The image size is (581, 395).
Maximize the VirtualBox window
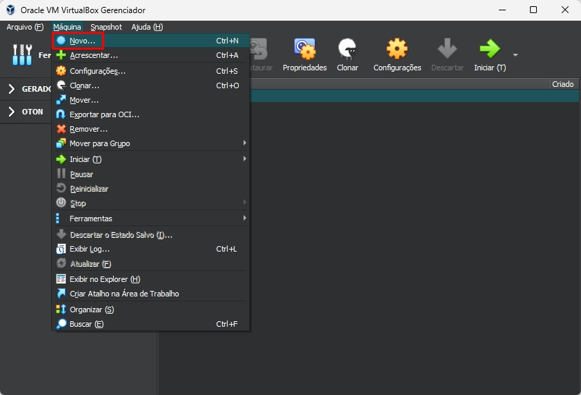pyautogui.click(x=533, y=10)
